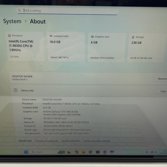This screenshot has width=167, height=167.
Task: Click the Surface Book 2 model label
Action: point(20,79)
